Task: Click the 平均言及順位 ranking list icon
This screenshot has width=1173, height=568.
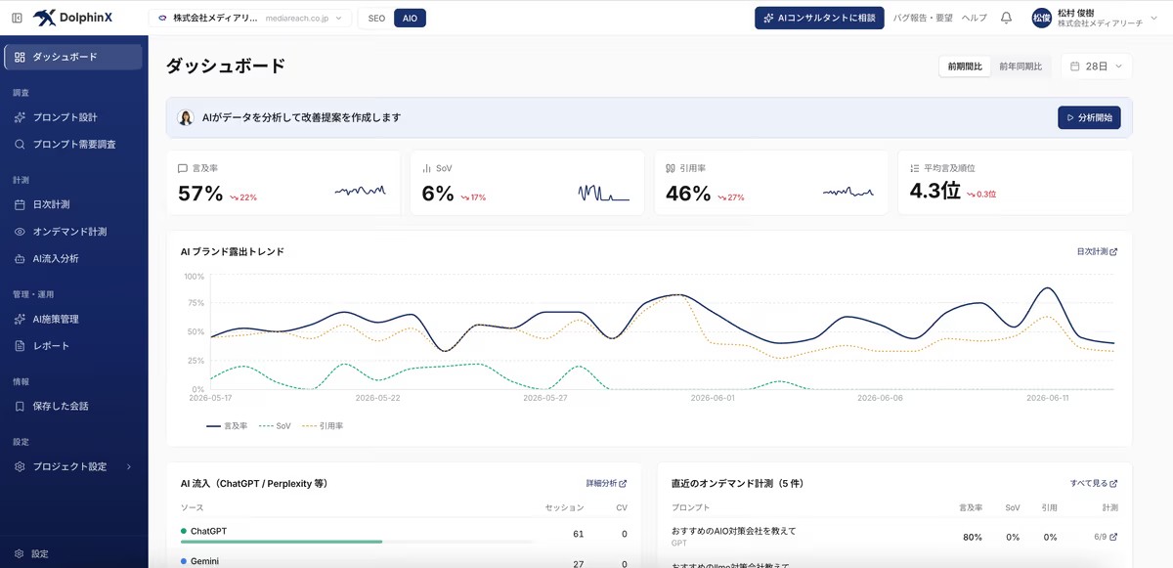Action: click(914, 168)
